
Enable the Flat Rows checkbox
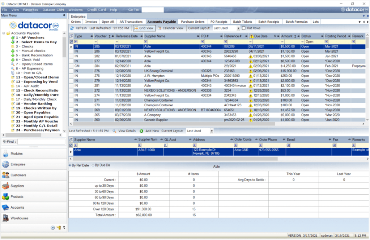click(244, 28)
